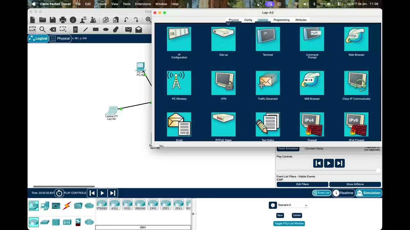
Task: Launch the Text Editor app
Action: click(268, 125)
